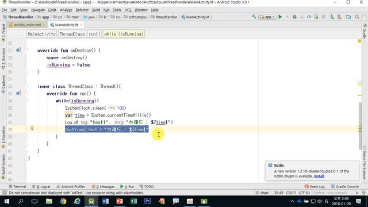
Task: Open the Edit menu
Action: 13,10
